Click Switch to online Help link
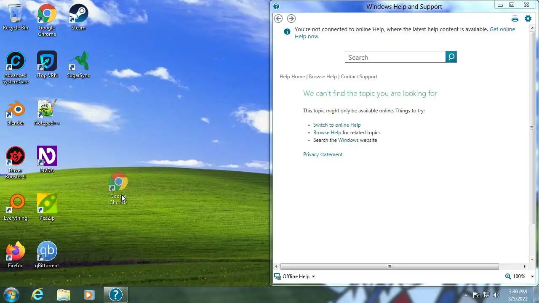The height and width of the screenshot is (303, 539). point(337,125)
